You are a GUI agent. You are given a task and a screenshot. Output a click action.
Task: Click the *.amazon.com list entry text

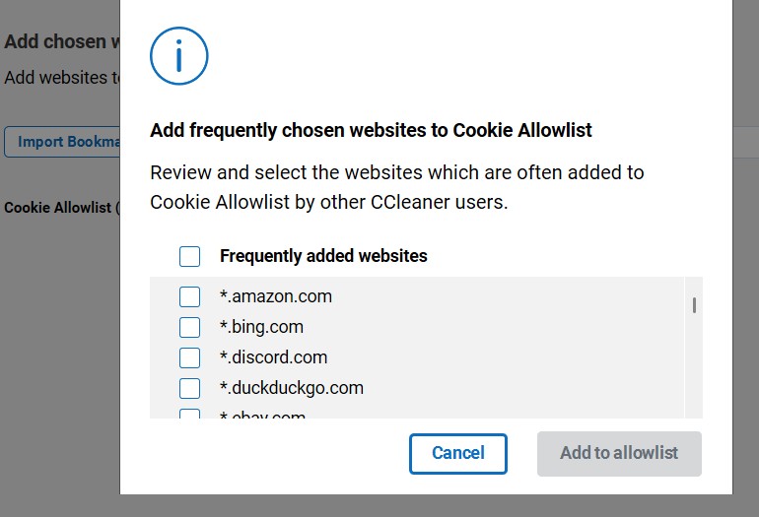click(276, 296)
